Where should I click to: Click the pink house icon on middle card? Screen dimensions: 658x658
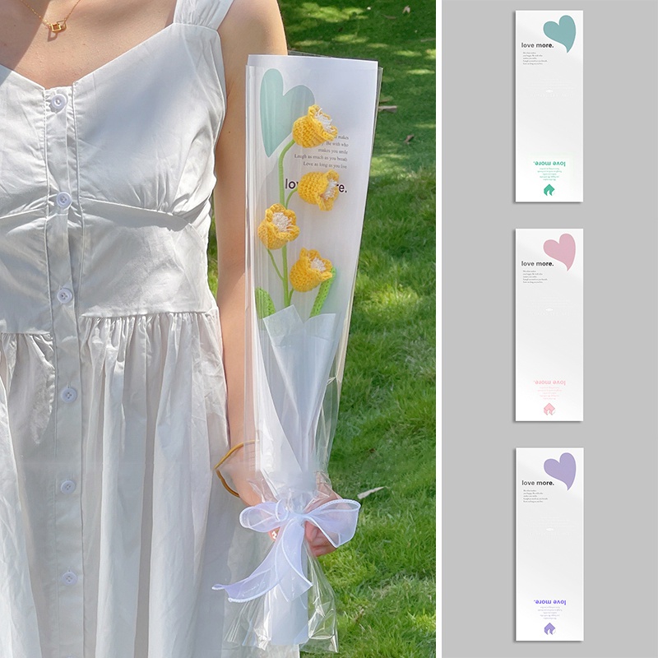tap(549, 408)
